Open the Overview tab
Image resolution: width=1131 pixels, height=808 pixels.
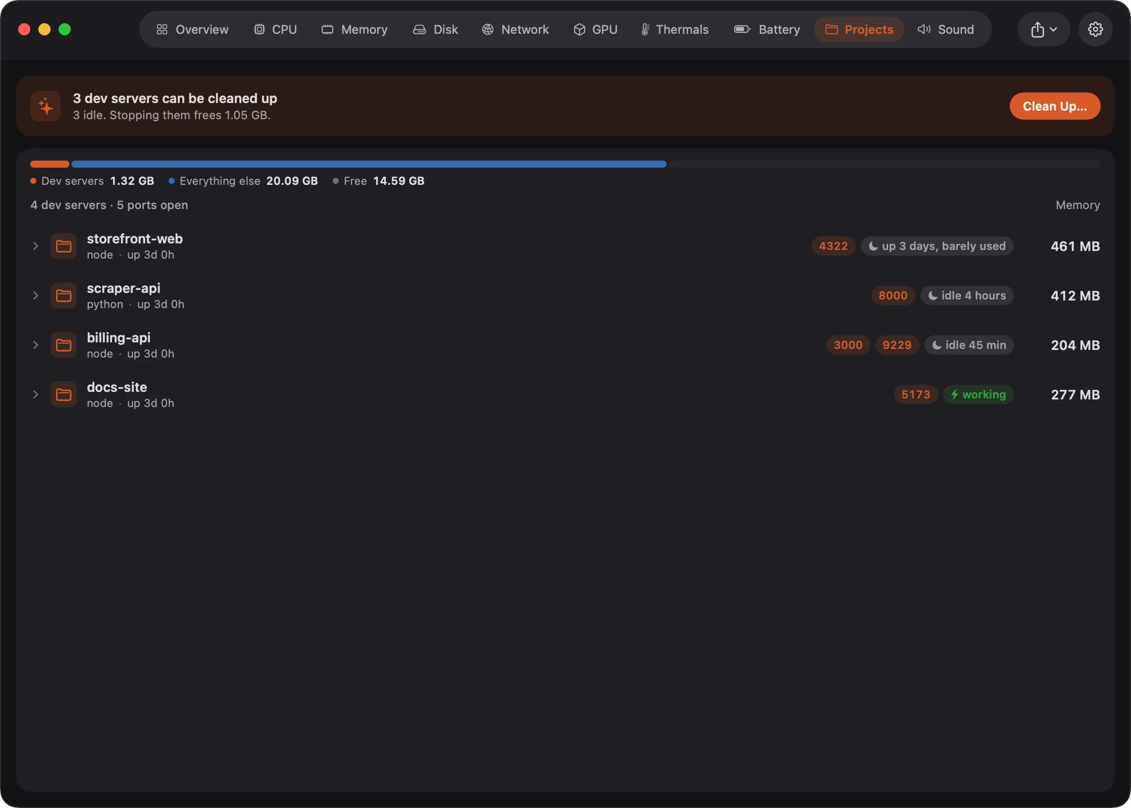tap(192, 29)
